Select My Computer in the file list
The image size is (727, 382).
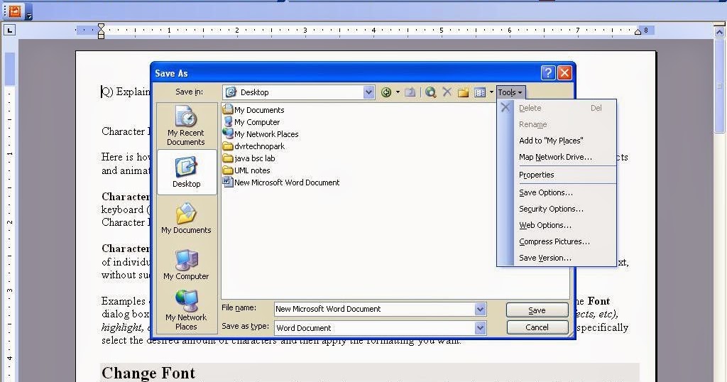click(x=252, y=122)
